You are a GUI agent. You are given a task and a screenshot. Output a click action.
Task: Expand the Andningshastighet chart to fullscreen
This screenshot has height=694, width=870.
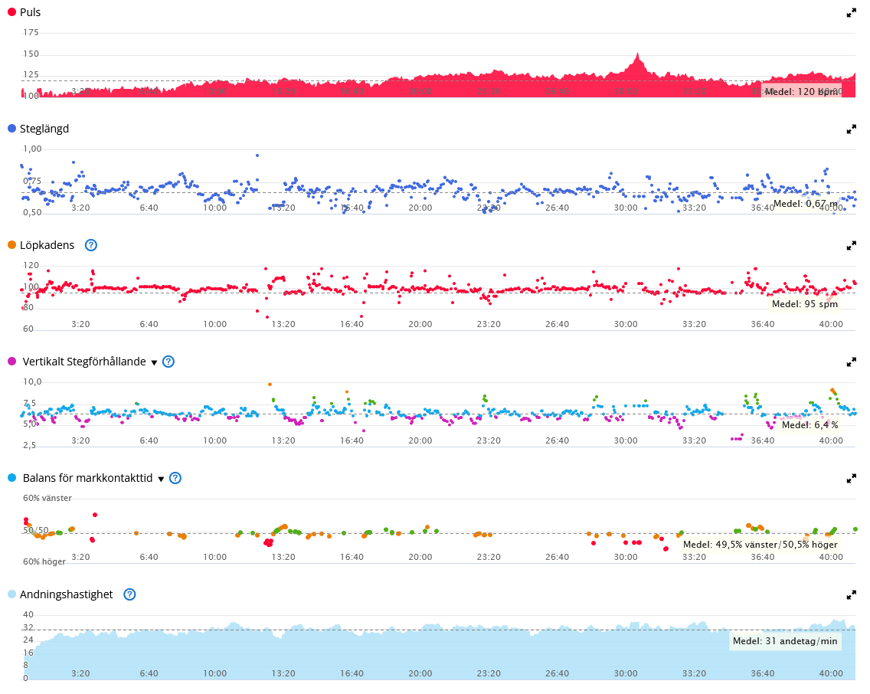(x=851, y=595)
